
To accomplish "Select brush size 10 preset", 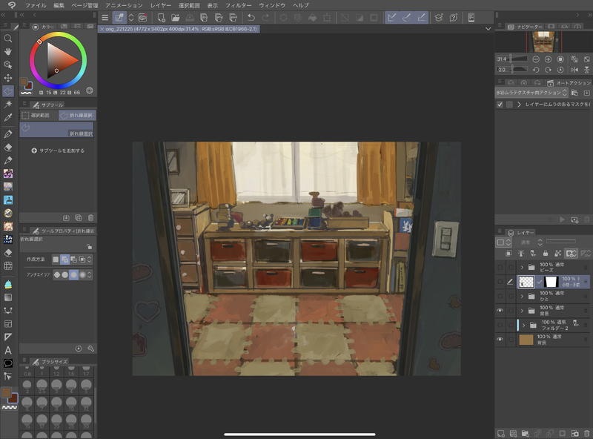I will coord(71,403).
